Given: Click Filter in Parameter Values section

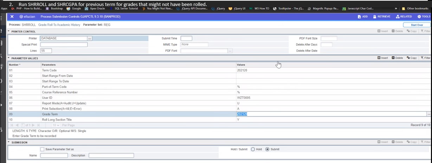Looking at the screenshot, I should click(425, 58).
